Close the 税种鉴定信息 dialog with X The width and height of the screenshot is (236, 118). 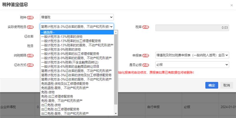(232, 5)
